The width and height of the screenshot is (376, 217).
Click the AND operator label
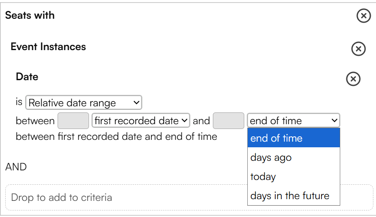[16, 167]
